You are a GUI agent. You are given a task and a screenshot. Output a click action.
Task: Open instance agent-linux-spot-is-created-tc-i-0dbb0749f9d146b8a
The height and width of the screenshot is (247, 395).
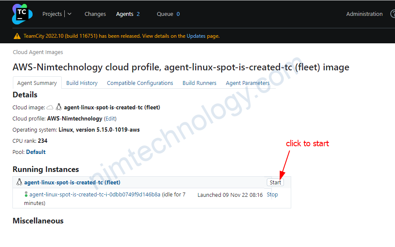coord(95,194)
